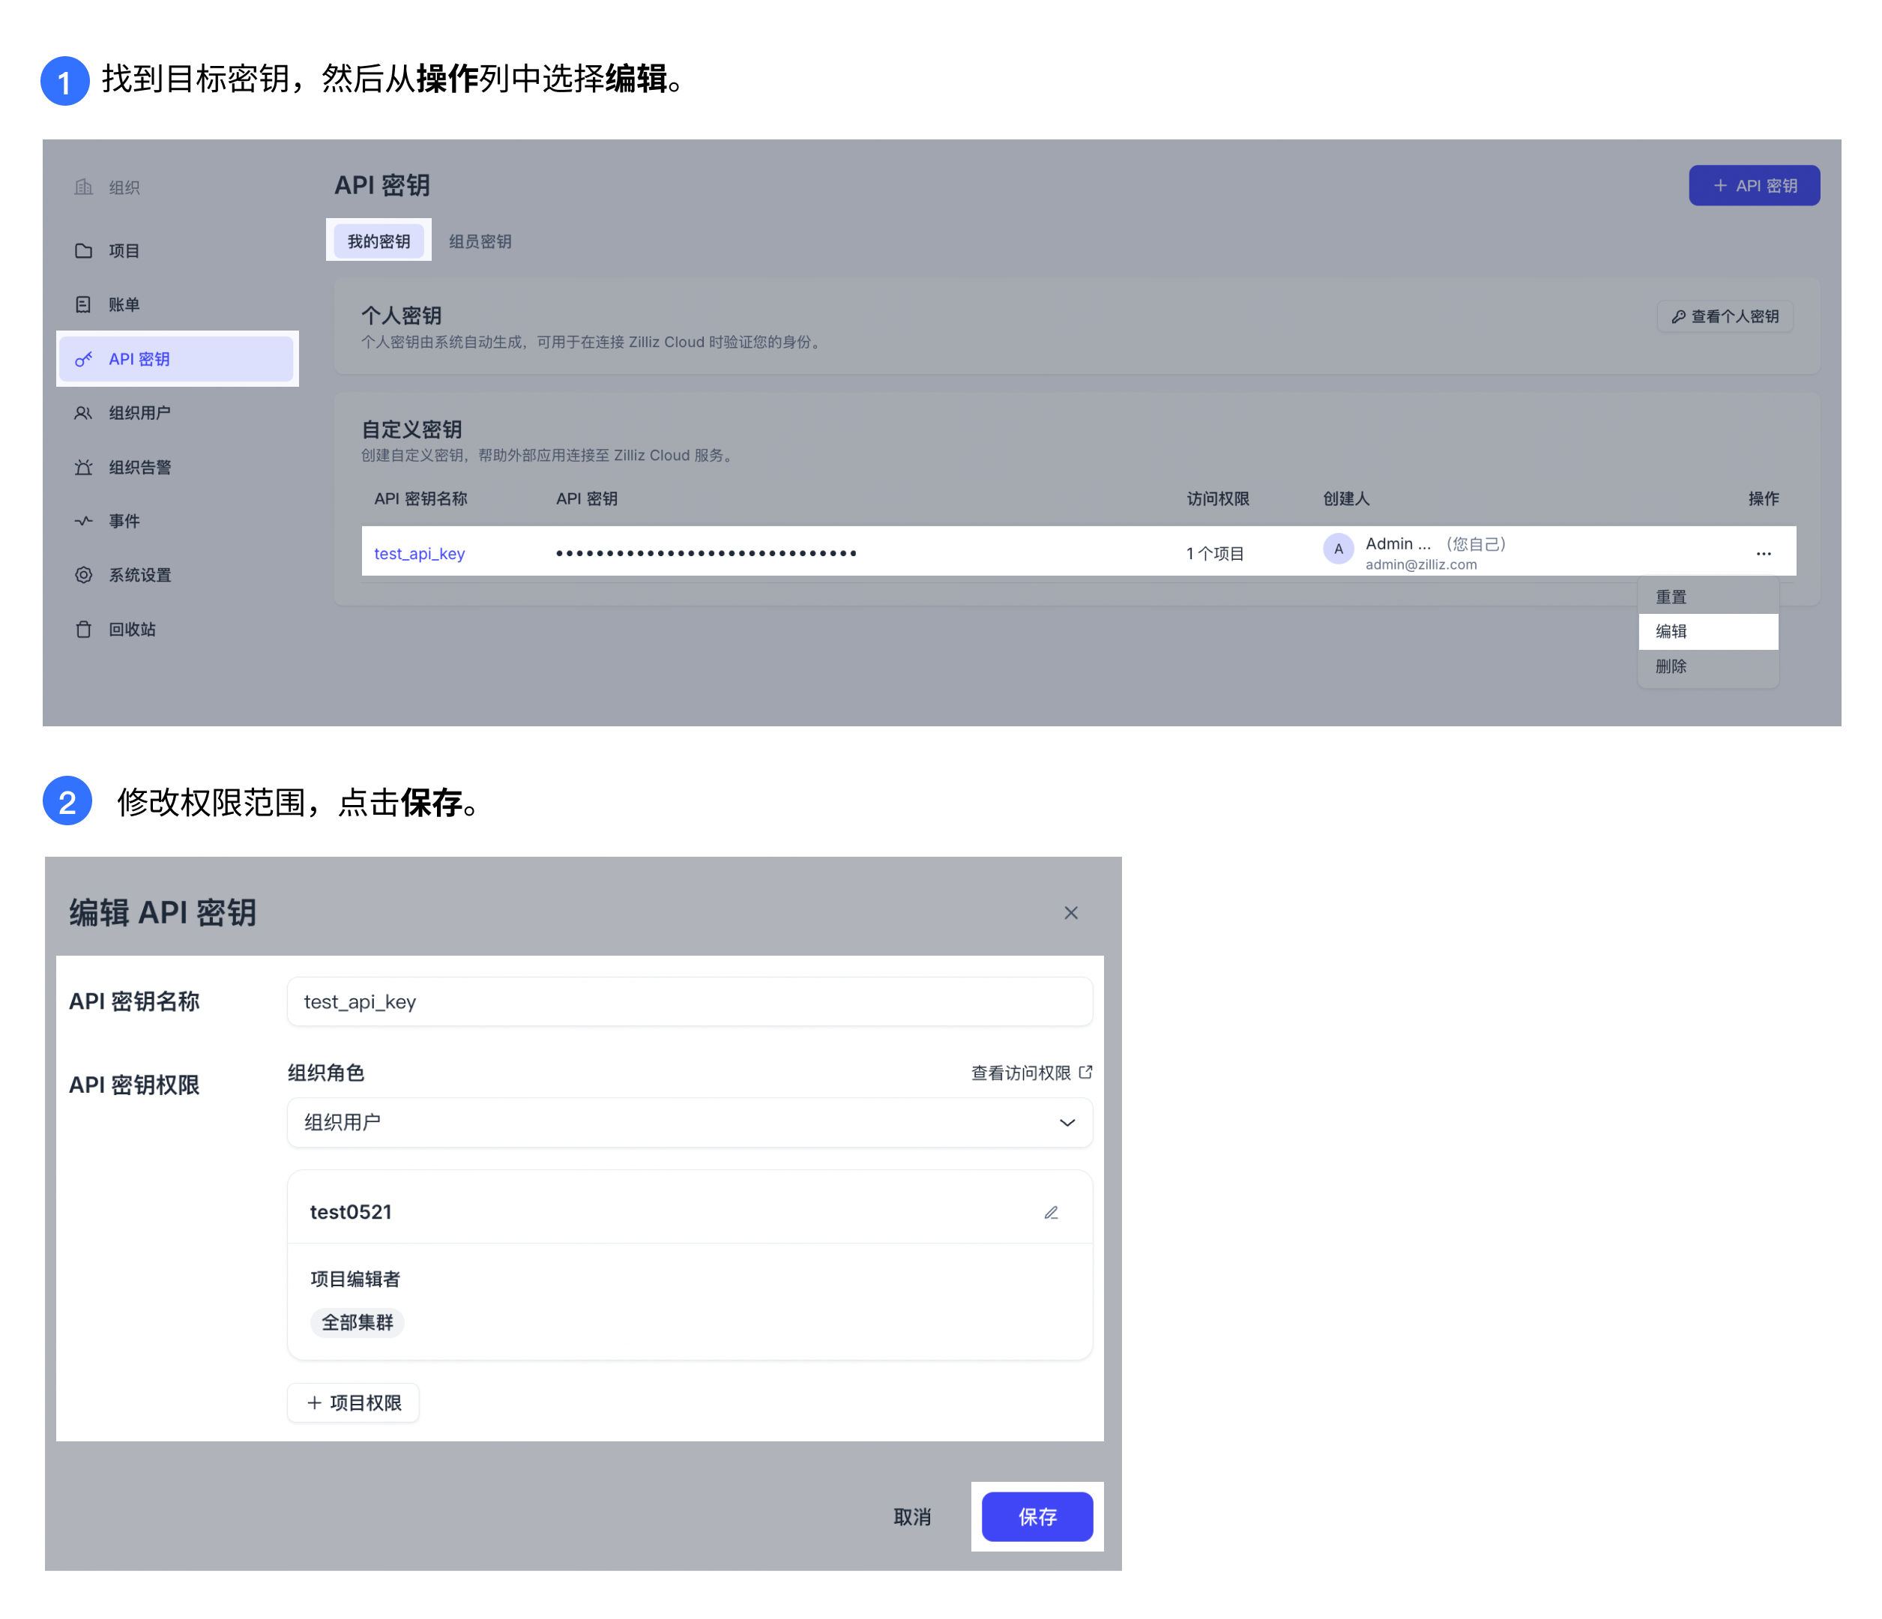Click the 项目编辑者 role text

pos(355,1279)
